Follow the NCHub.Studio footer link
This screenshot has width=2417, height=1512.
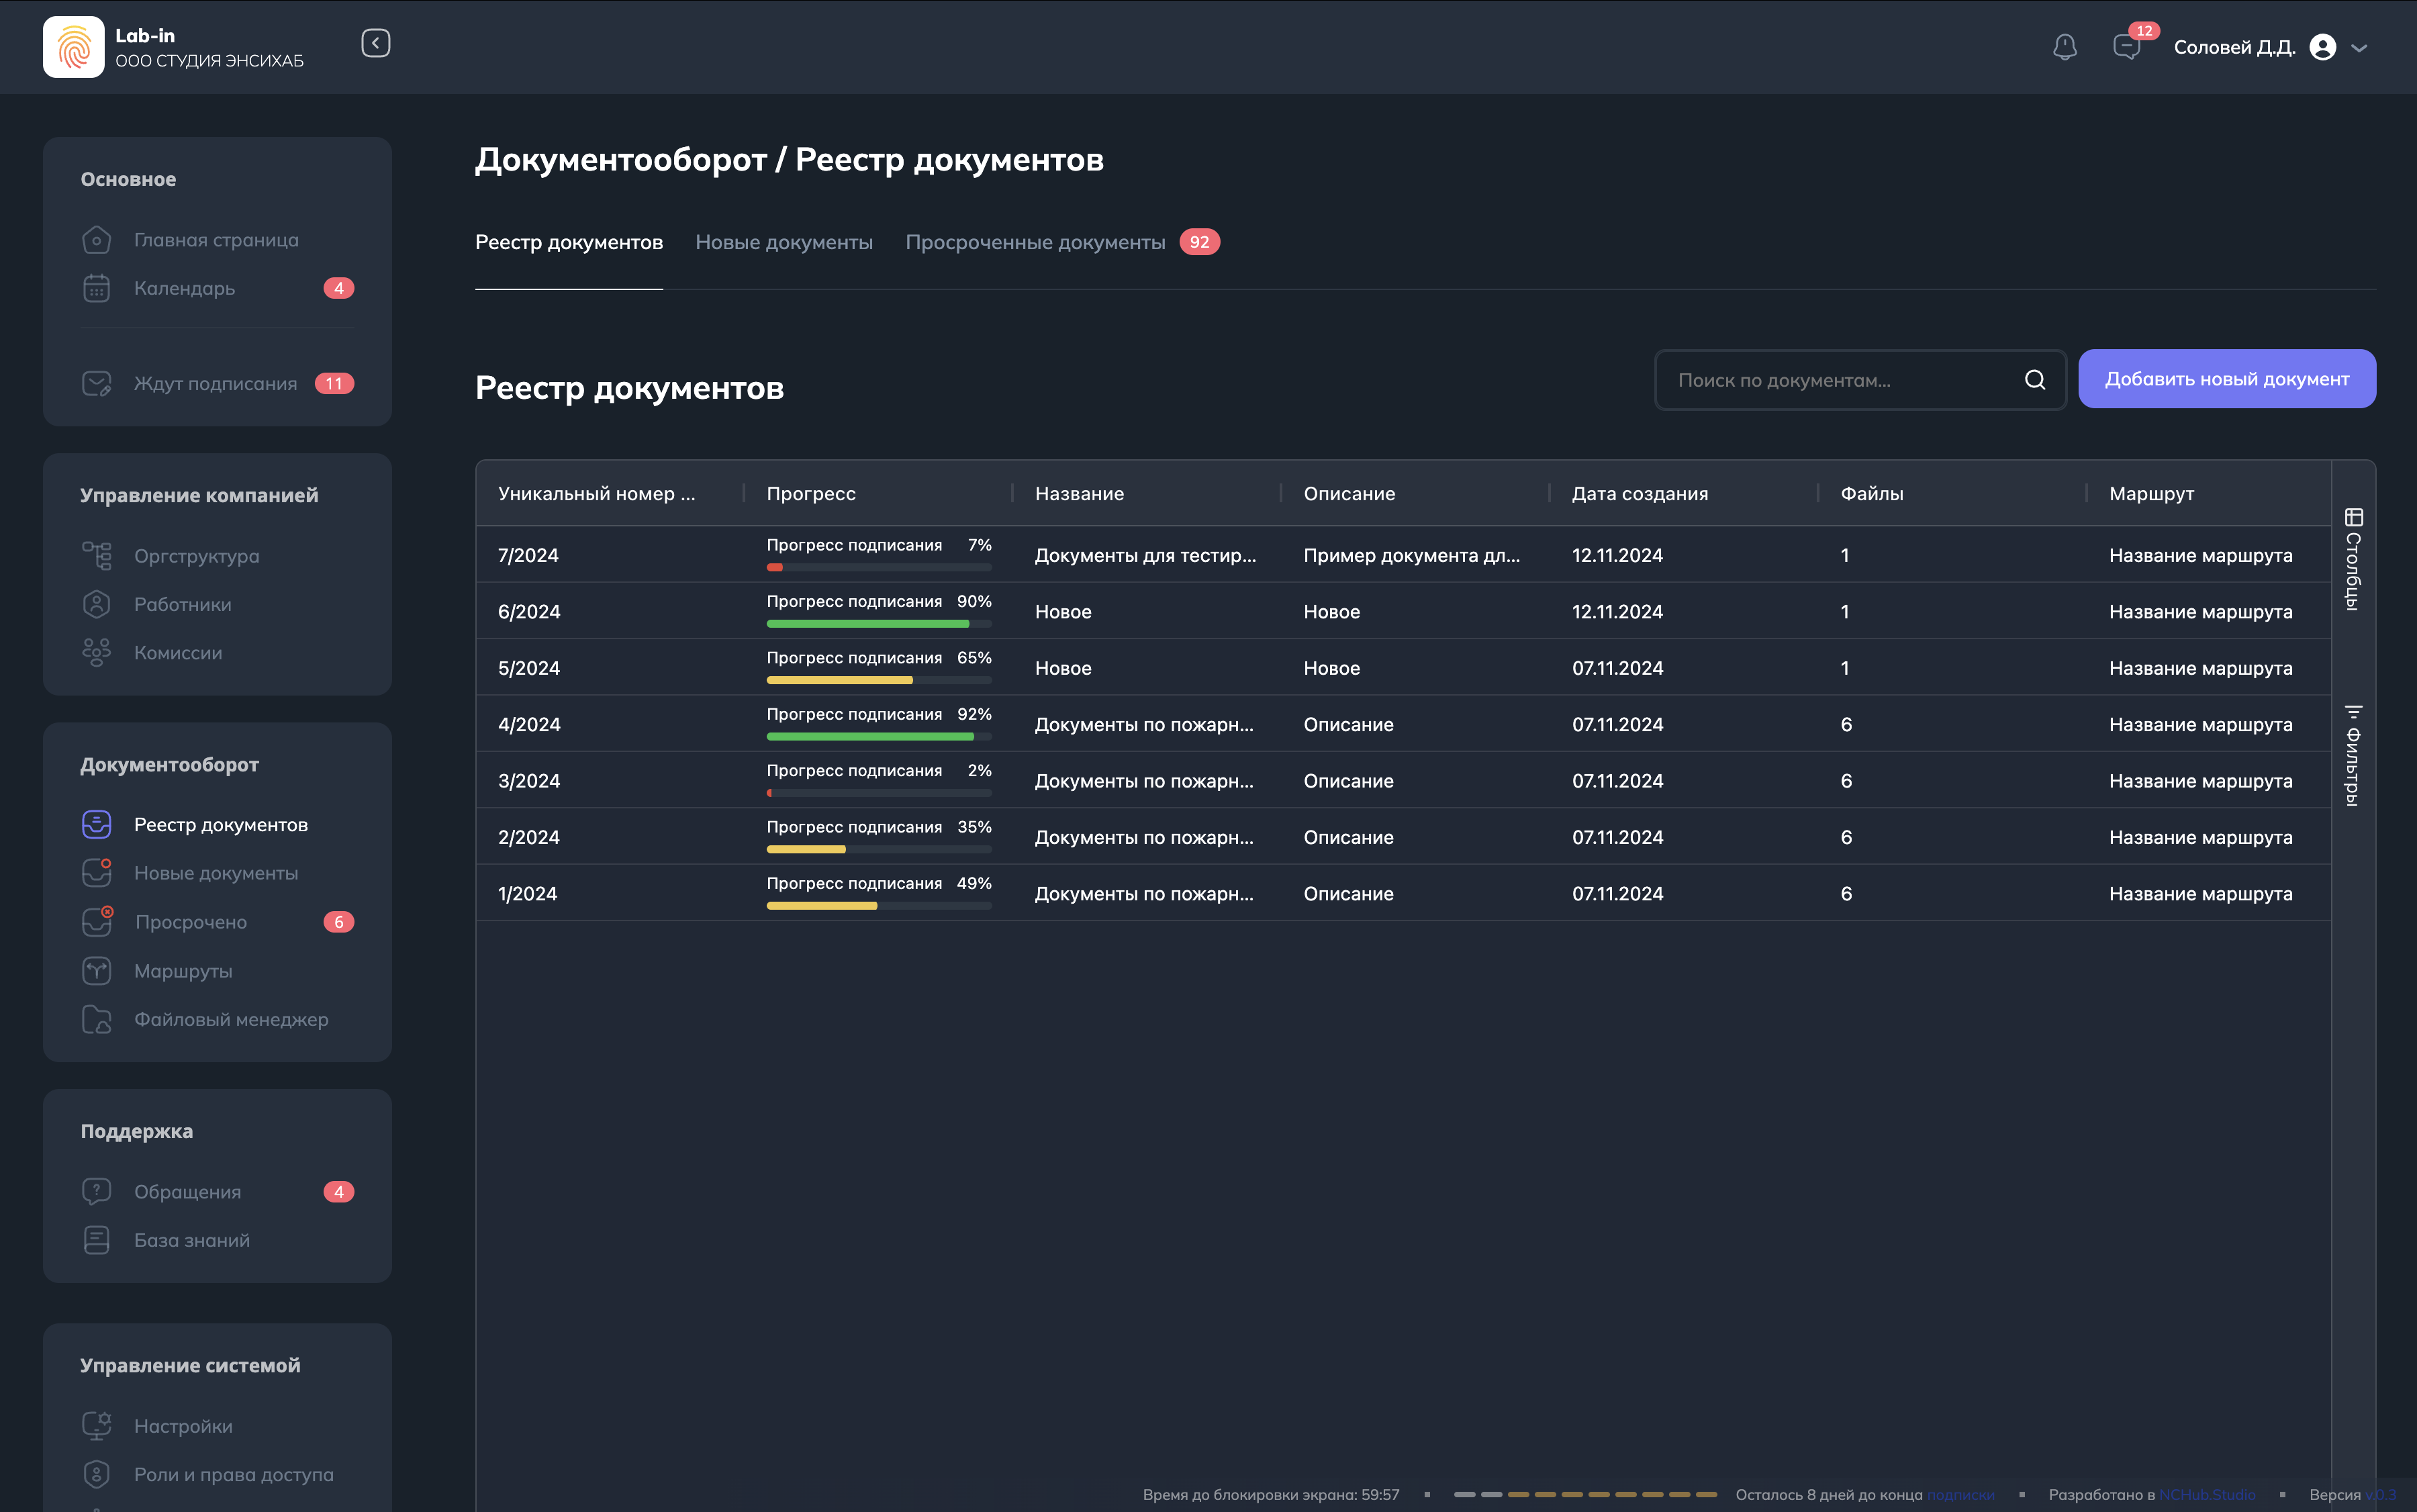click(2206, 1495)
